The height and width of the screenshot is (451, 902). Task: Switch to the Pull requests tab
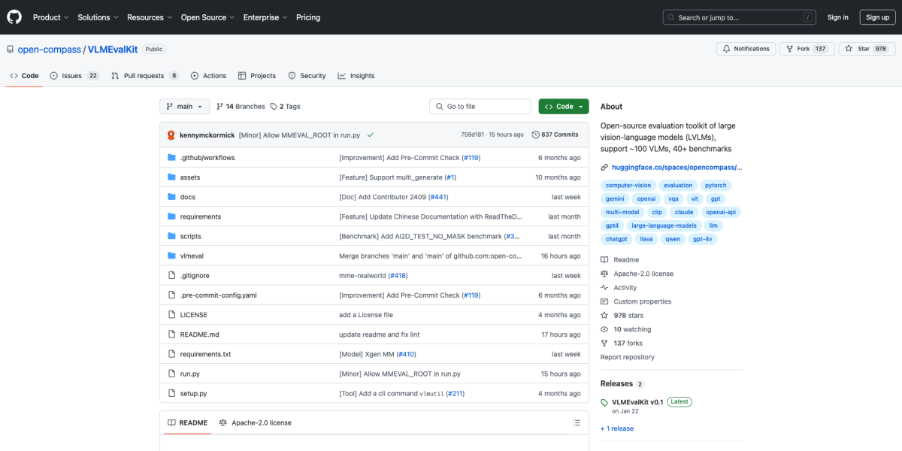click(x=144, y=76)
